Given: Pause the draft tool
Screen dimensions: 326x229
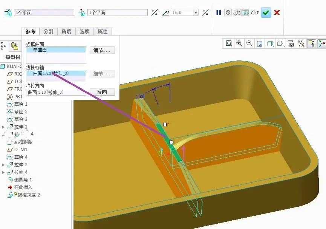Looking at the screenshot, I should (219, 13).
